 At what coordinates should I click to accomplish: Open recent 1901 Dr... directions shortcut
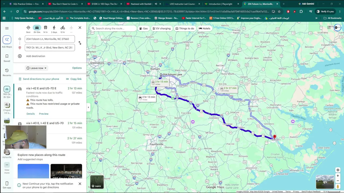tap(7, 92)
